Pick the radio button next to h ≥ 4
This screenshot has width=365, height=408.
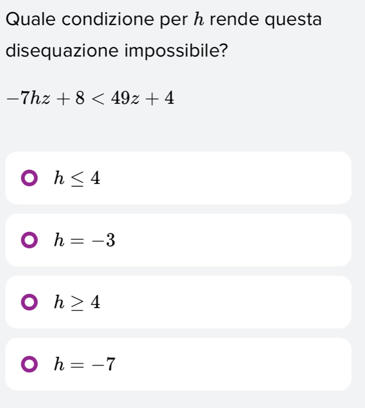pyautogui.click(x=27, y=302)
